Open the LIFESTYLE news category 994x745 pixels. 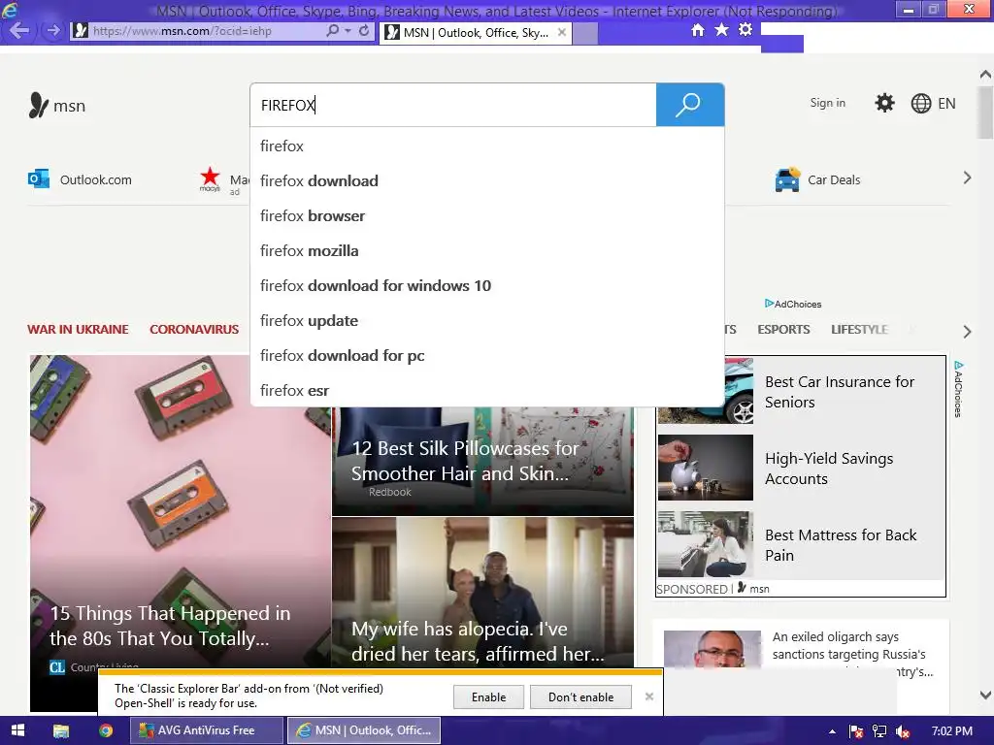pos(859,330)
